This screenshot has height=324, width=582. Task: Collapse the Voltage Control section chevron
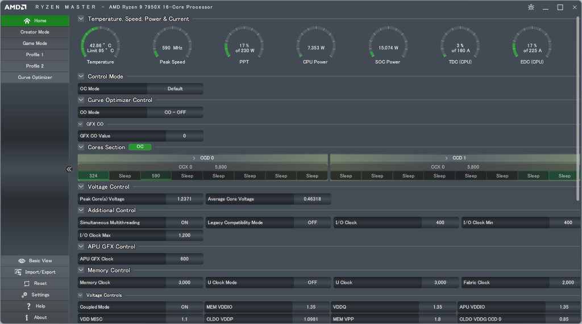pyautogui.click(x=81, y=187)
